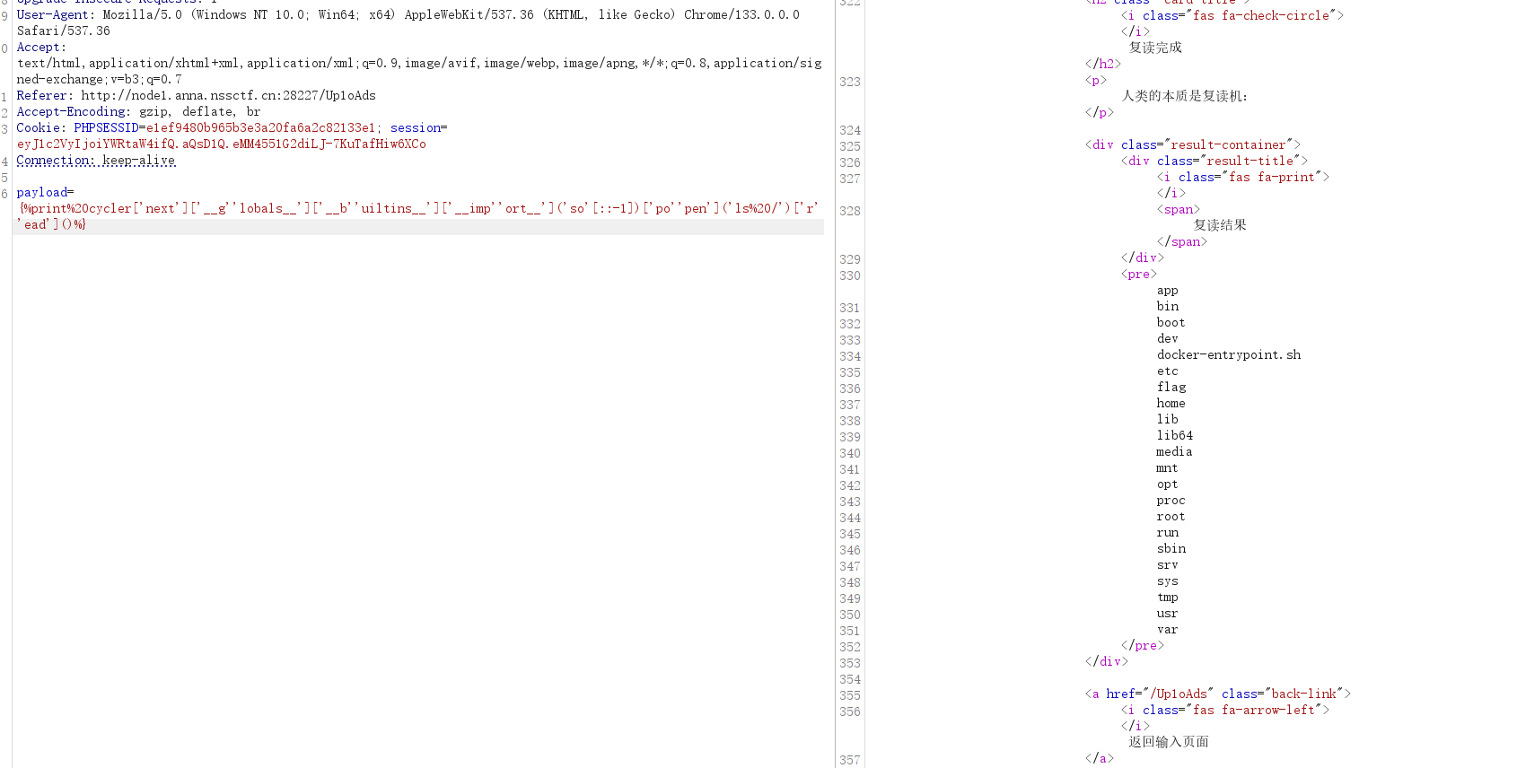
Task: Click the 'back-link' class value
Action: point(1303,694)
